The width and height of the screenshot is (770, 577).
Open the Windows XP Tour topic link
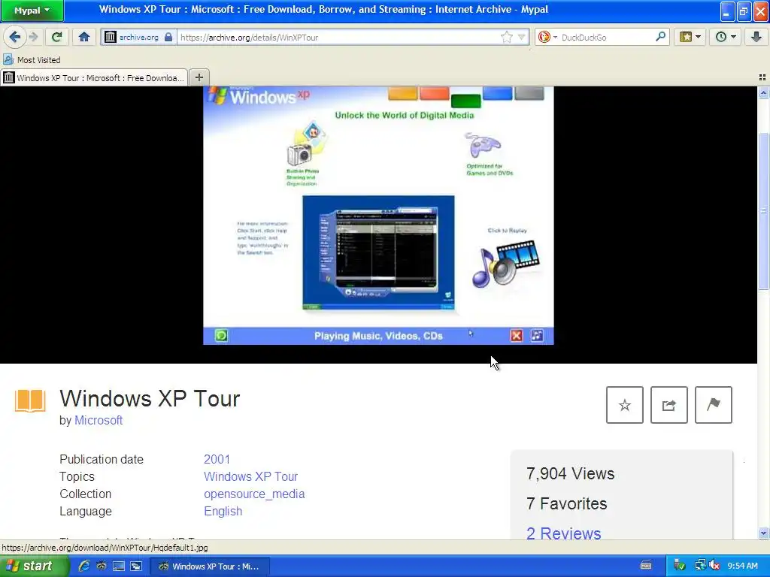250,476
